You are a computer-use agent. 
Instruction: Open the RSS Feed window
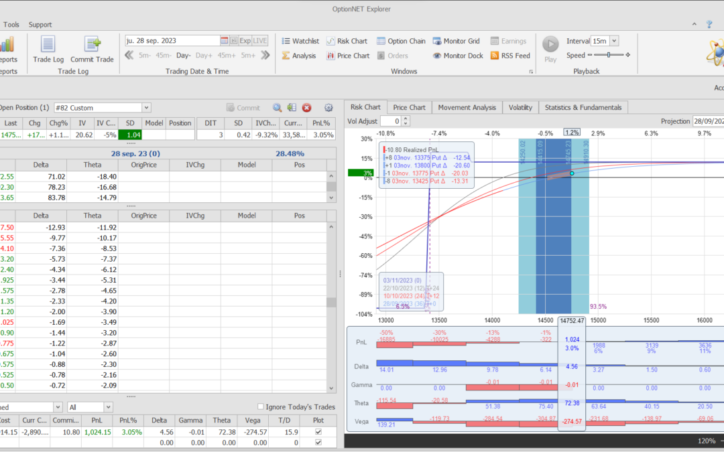510,56
